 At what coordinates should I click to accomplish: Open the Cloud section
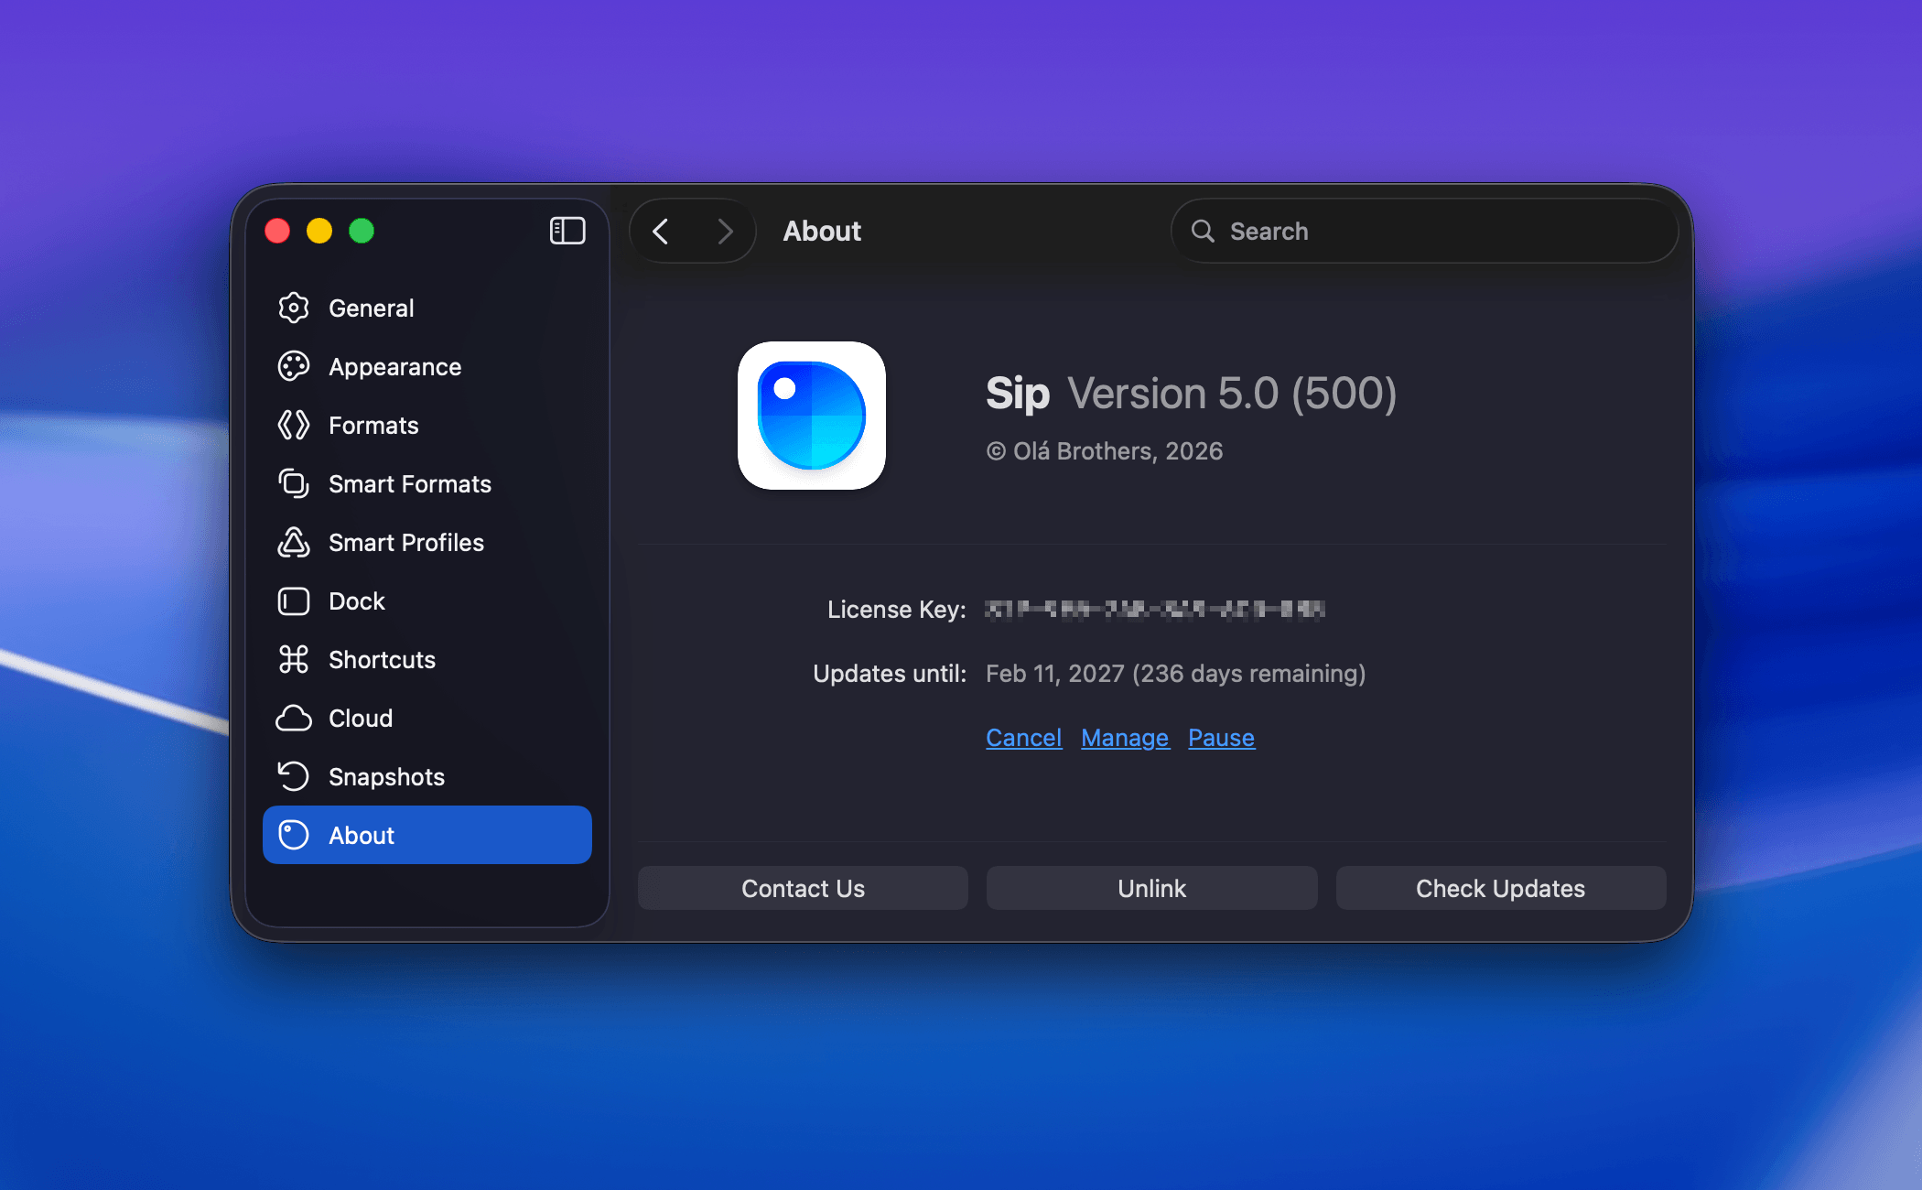(427, 719)
